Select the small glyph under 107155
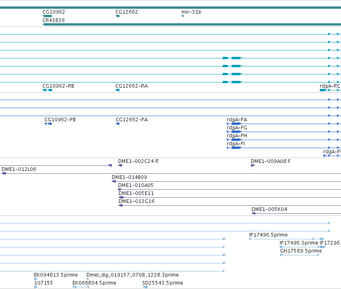Screen dimensions: 341x289 click(x=36, y=287)
